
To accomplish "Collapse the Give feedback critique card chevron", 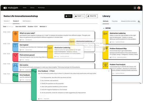I will [109, 71].
